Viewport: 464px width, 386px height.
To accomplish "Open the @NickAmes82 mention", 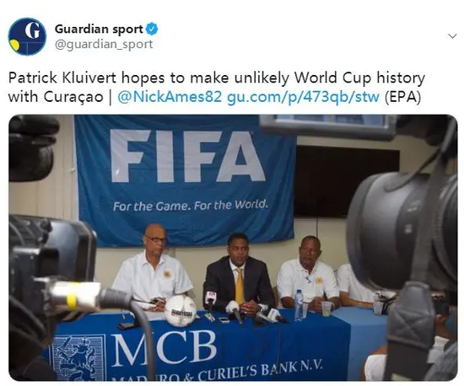I will [170, 97].
